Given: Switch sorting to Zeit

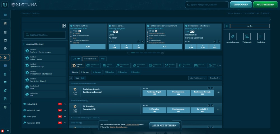Looking at the screenshot, I should (83, 78).
